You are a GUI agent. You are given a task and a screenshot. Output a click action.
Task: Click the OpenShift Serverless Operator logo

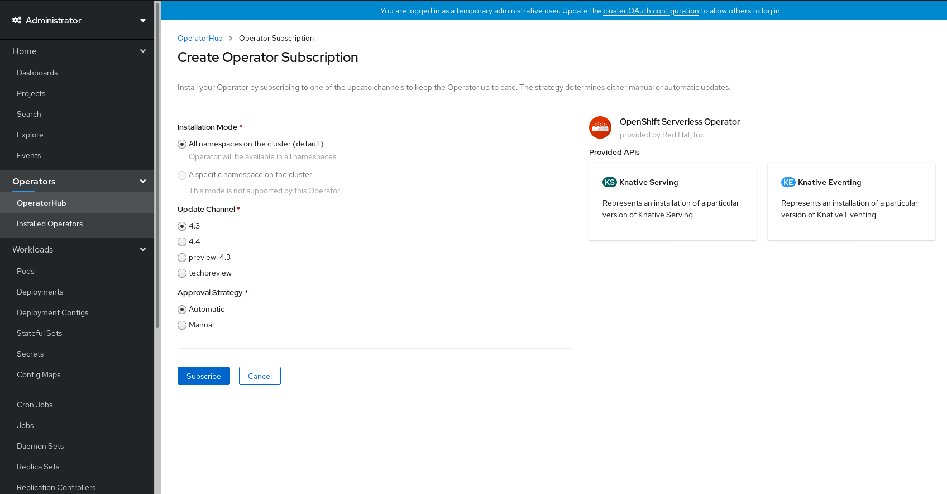[x=600, y=127]
